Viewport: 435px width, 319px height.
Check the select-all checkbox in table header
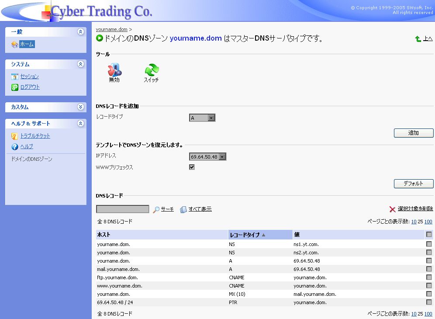[429, 235]
